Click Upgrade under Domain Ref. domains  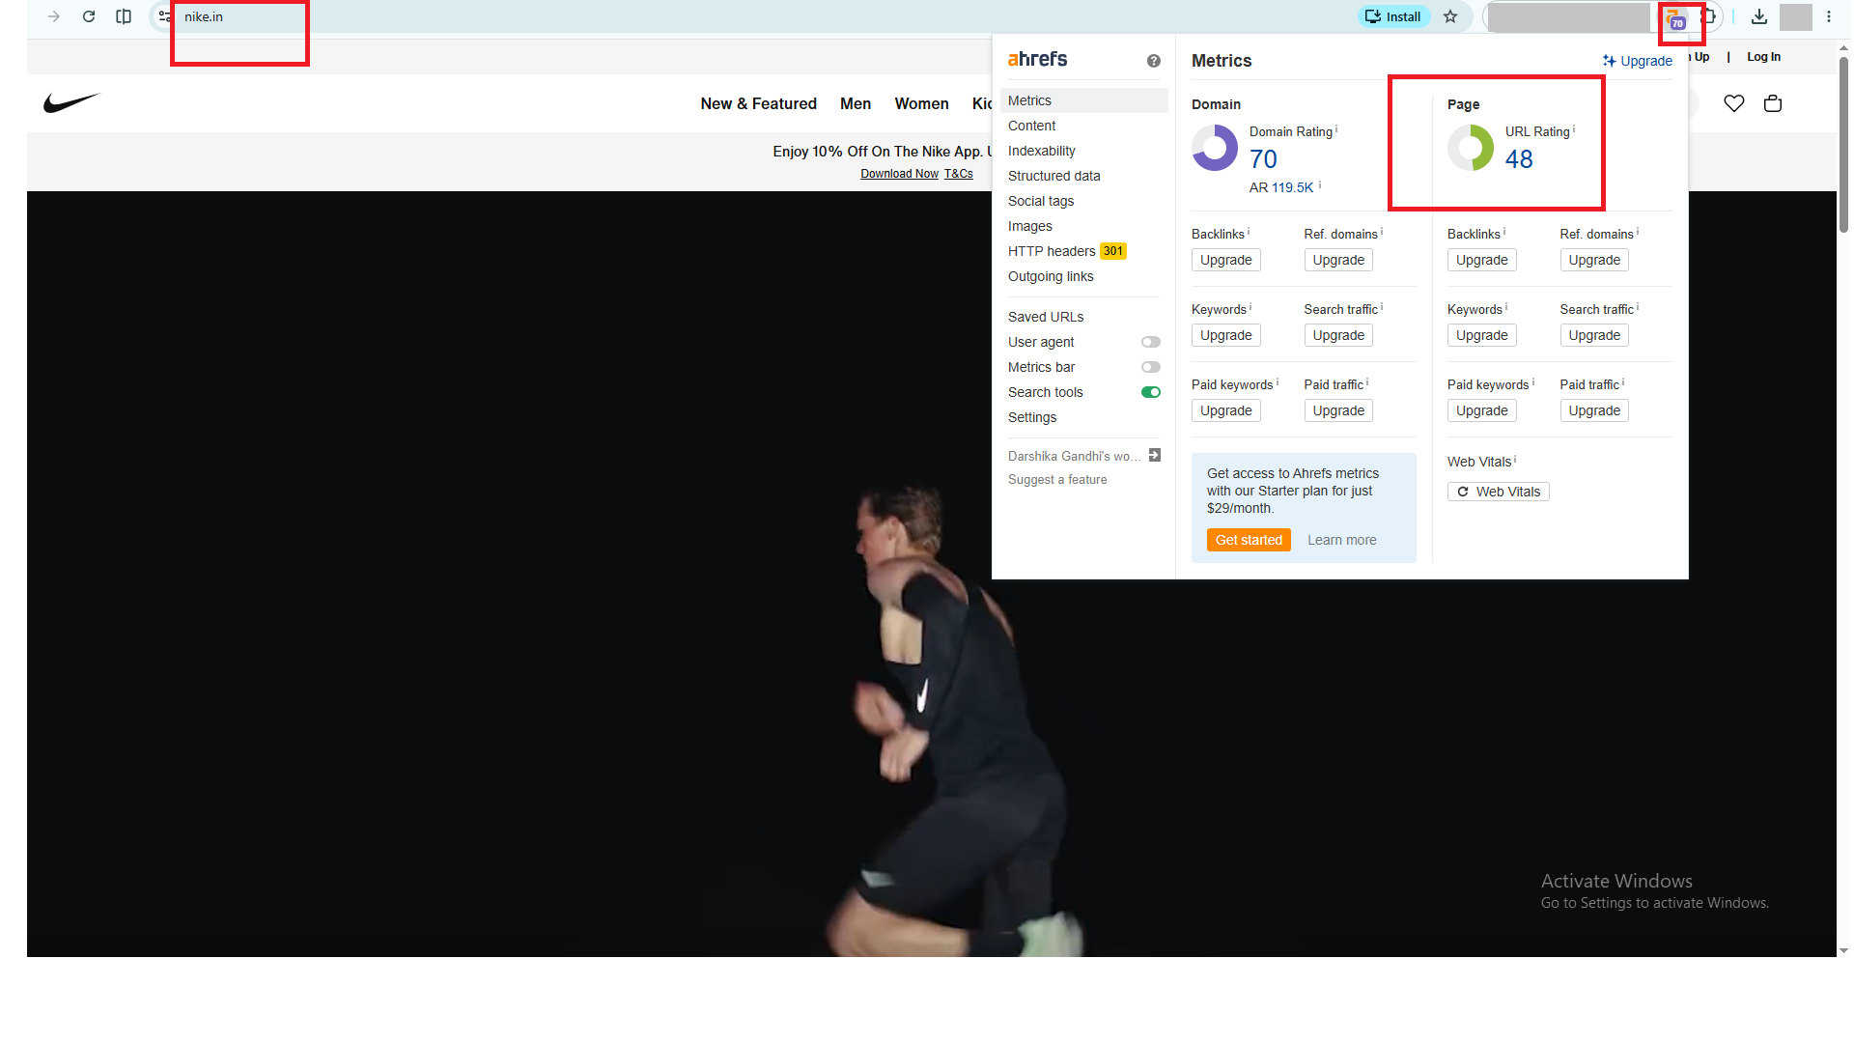[1338, 260]
